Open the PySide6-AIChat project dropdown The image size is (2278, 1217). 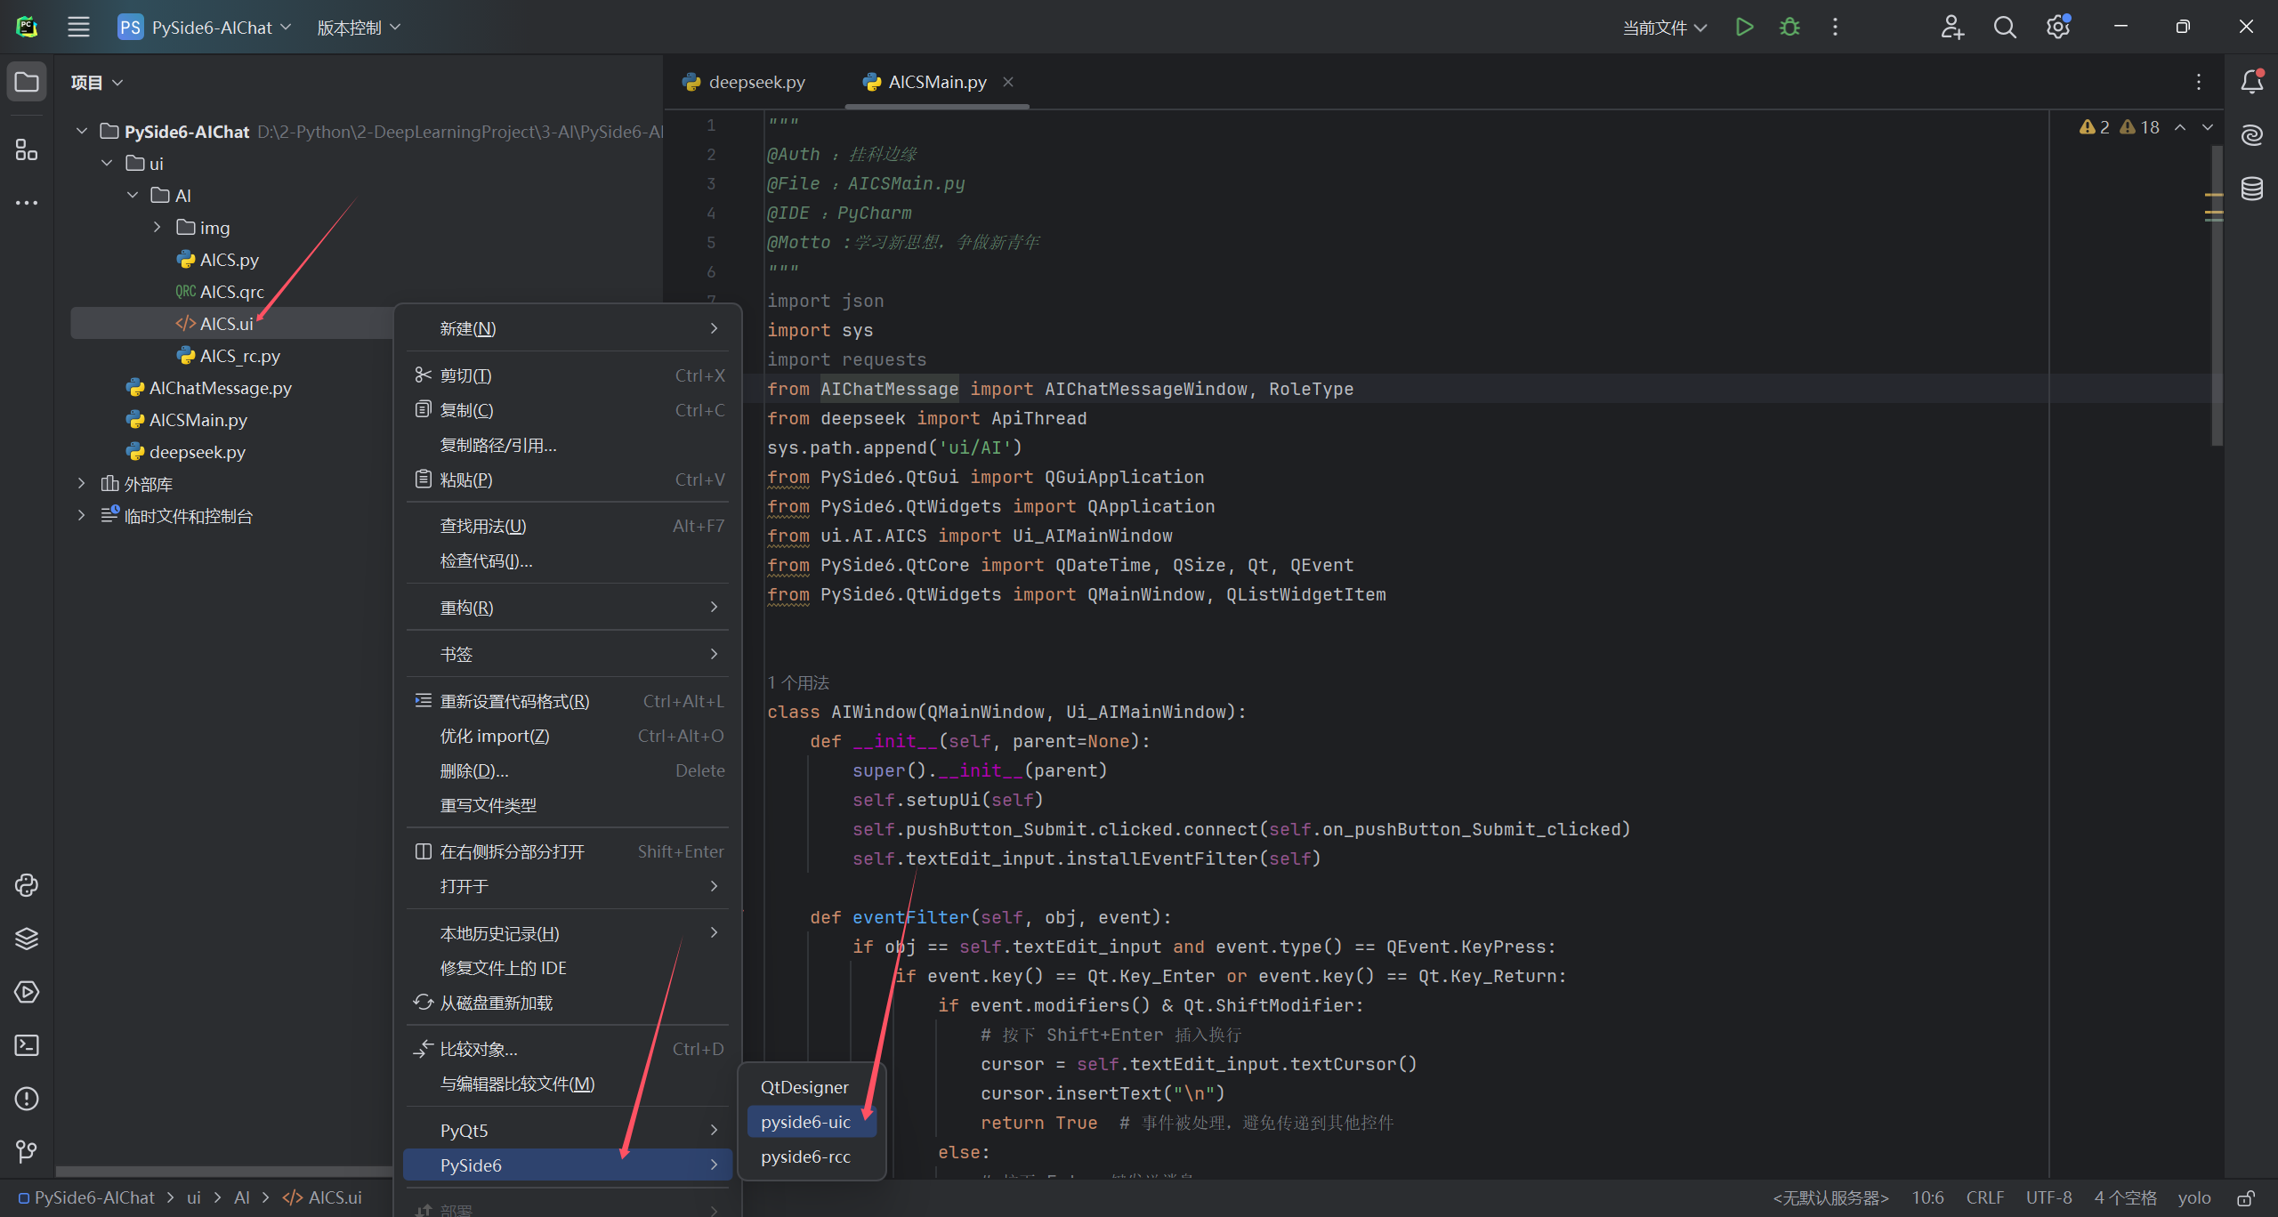206,27
